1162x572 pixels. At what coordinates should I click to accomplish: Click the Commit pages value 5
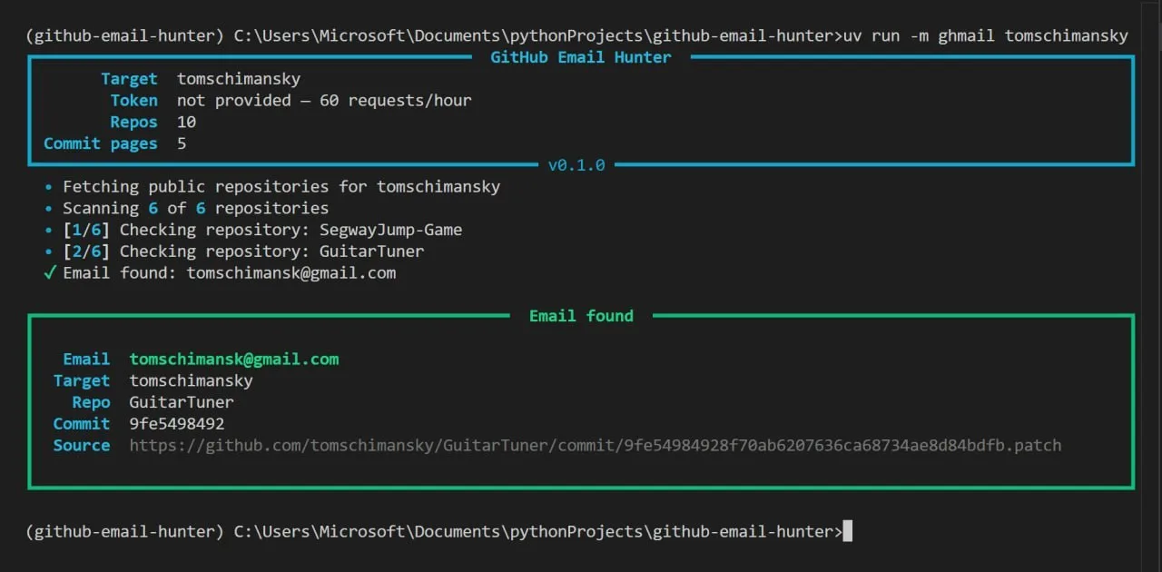(182, 143)
